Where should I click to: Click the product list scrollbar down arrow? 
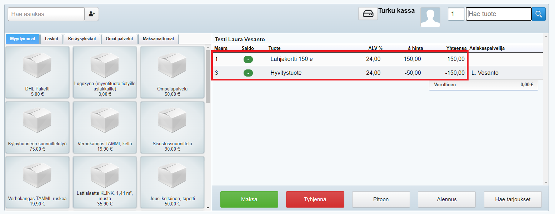click(x=208, y=207)
